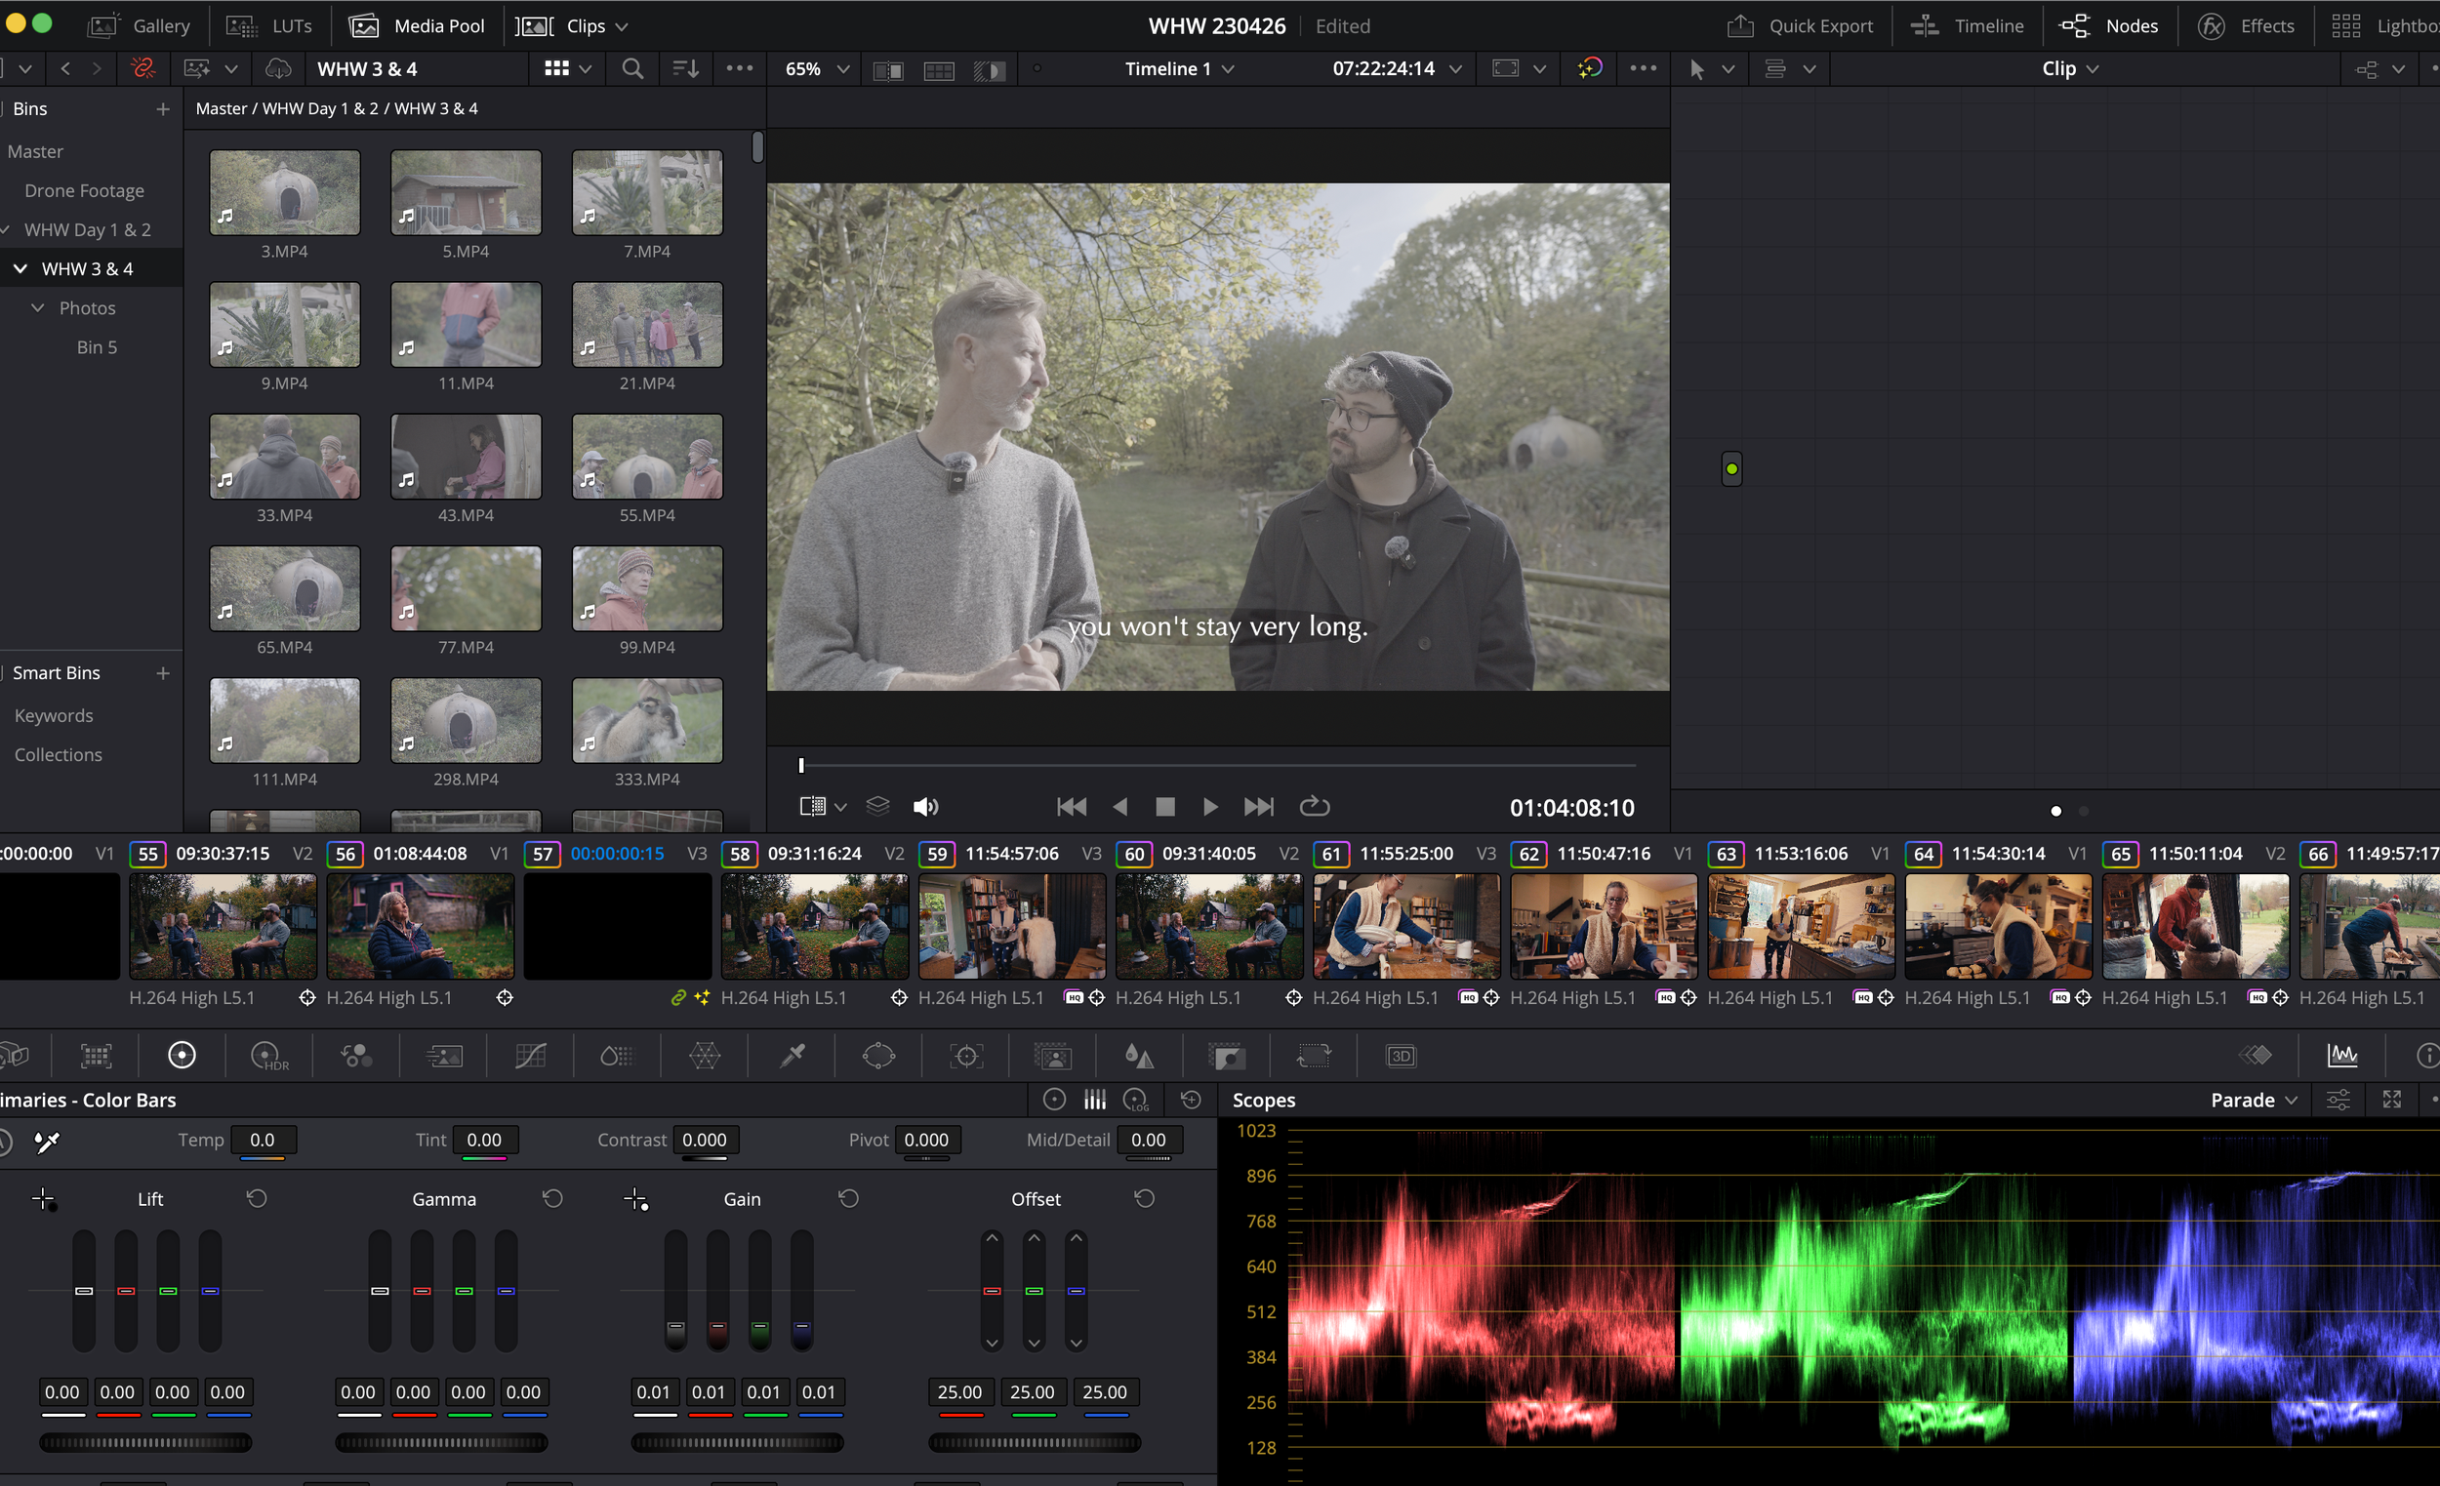The height and width of the screenshot is (1486, 2440).
Task: Toggle the Timeline panel in top bar
Action: tap(1968, 25)
